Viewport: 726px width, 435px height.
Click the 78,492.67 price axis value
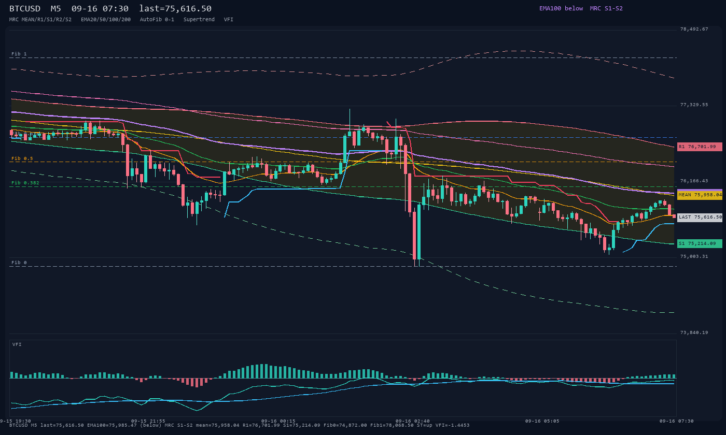694,29
